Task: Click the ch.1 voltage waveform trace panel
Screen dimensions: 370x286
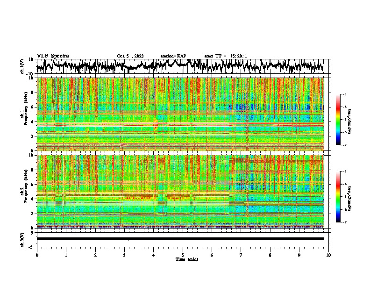Action: pos(183,66)
